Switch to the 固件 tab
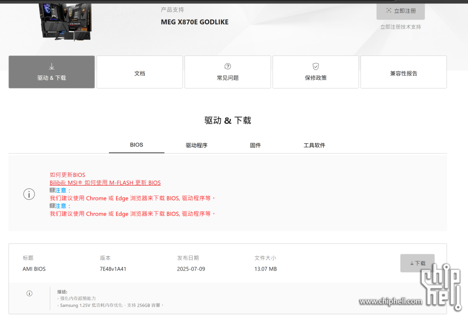The width and height of the screenshot is (468, 318). click(x=255, y=145)
